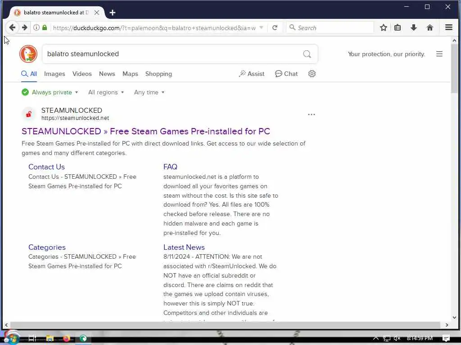Viewport: 461px width, 345px height.
Task: Open Task View in the taskbar
Action: (x=32, y=338)
